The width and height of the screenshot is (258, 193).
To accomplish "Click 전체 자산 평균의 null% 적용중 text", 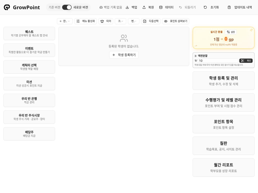I will tap(223, 45).
